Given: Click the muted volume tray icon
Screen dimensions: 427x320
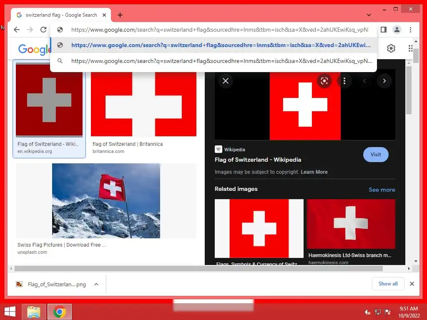Looking at the screenshot, I should click(367, 312).
